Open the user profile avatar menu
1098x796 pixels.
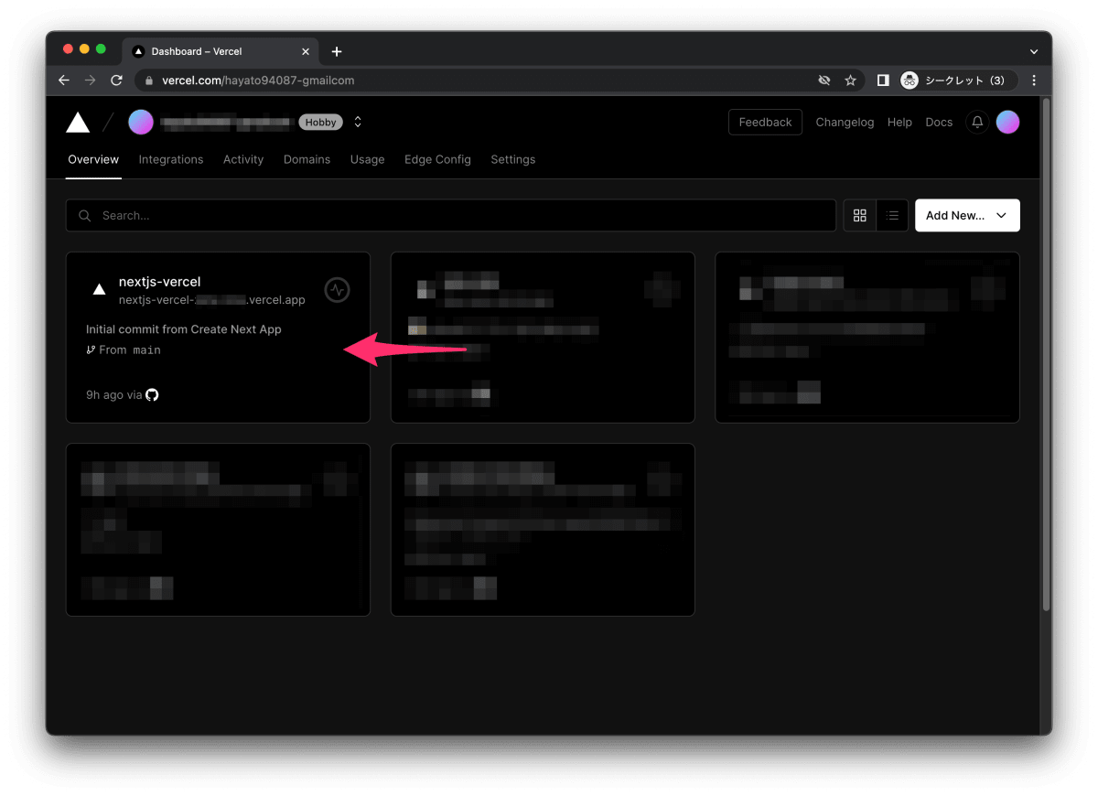[x=1007, y=122]
